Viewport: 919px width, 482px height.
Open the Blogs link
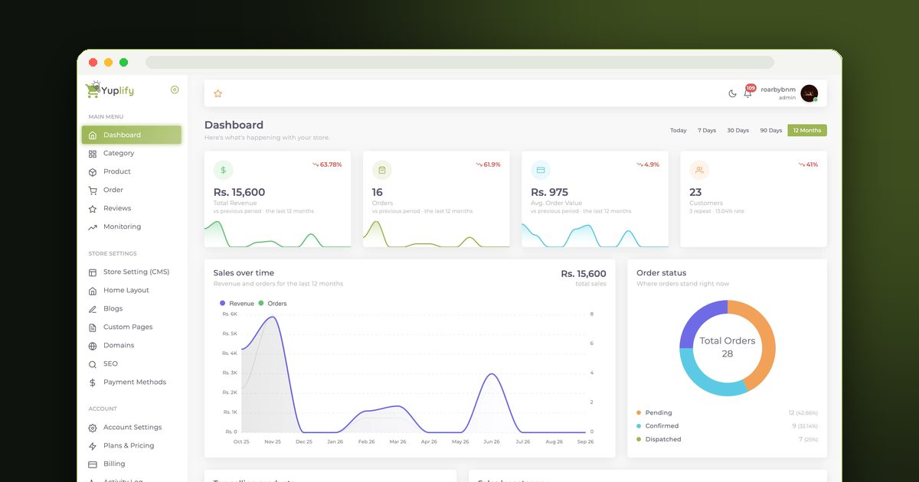pos(132,308)
